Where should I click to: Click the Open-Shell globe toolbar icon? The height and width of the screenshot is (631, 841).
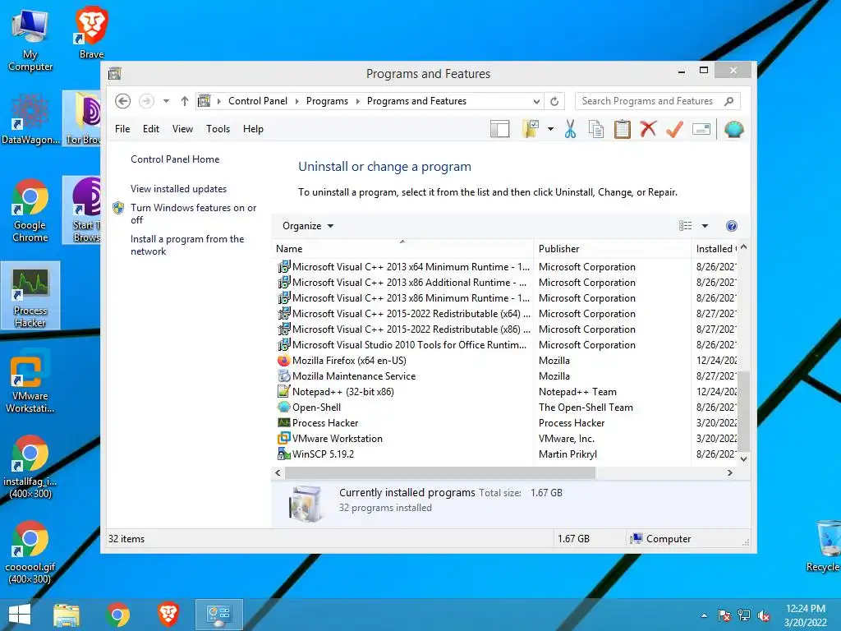(x=733, y=129)
